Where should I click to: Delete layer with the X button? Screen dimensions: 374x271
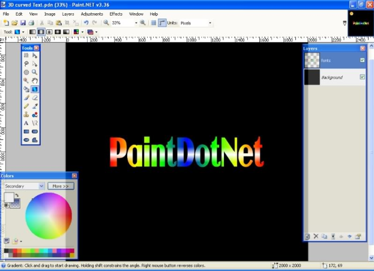[316, 236]
